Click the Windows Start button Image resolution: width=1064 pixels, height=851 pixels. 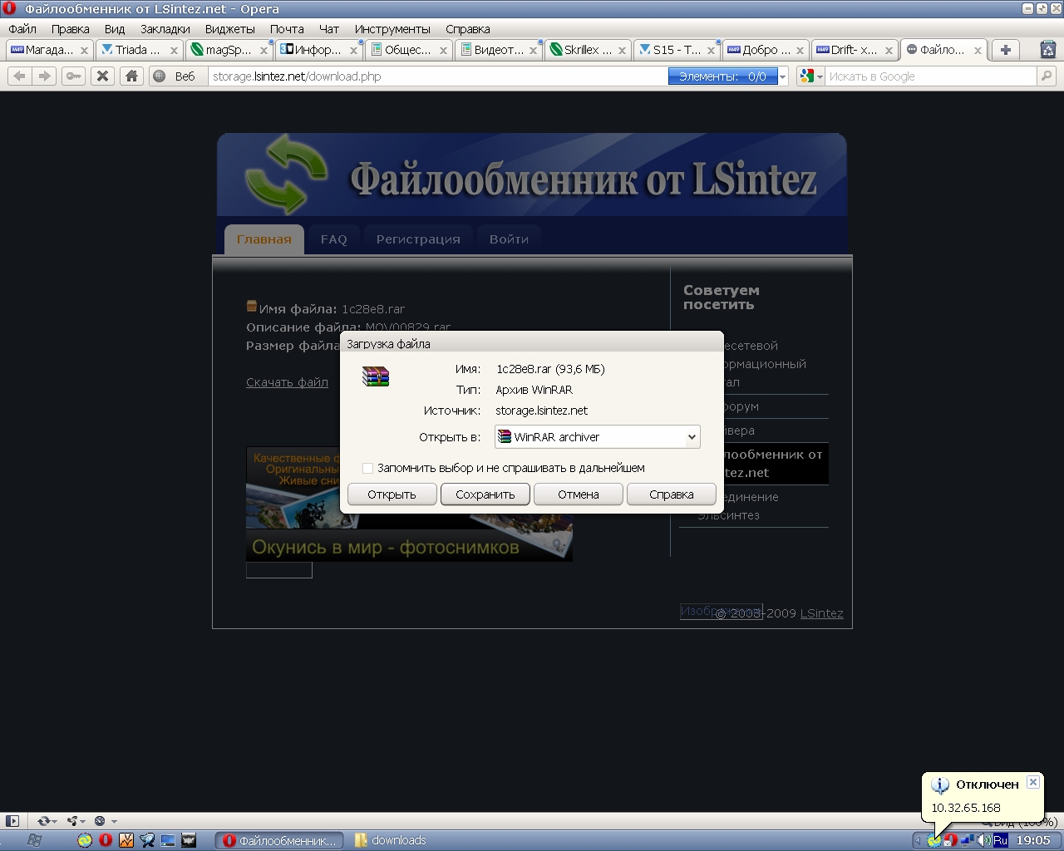(34, 840)
